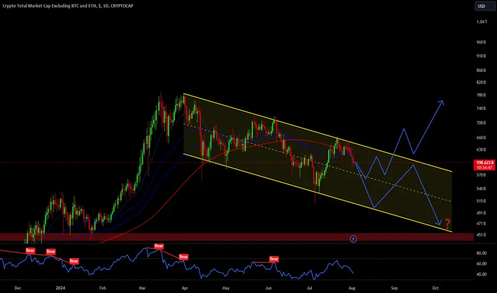
Task: Click the 820B price axis label
Action: (481, 83)
